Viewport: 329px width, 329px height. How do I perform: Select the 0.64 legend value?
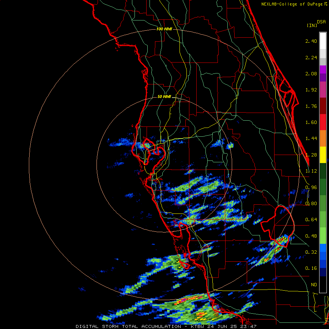pyautogui.click(x=311, y=220)
